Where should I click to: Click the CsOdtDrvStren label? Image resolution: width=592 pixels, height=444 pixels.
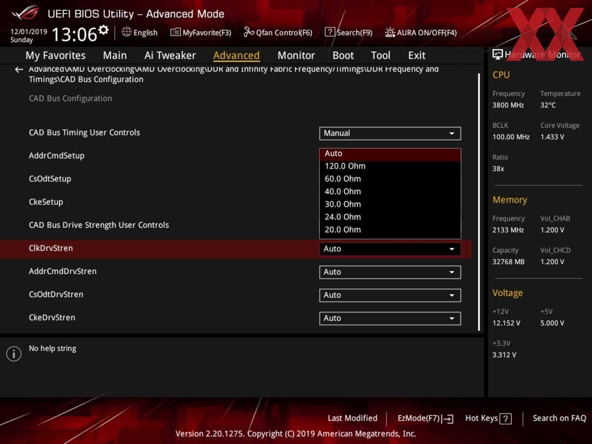click(x=56, y=294)
